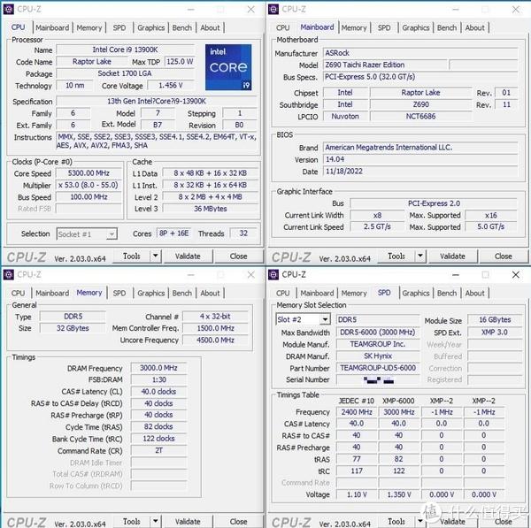Open About tab in top-left CPU-Z window
Viewport: 531px width, 528px height.
(x=210, y=27)
